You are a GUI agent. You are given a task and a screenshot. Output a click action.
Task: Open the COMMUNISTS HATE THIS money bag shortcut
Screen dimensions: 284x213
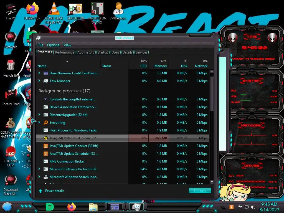tap(11, 128)
